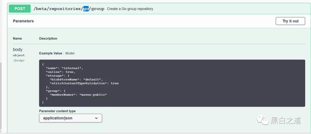Click the Parameters section heading

[23, 21]
